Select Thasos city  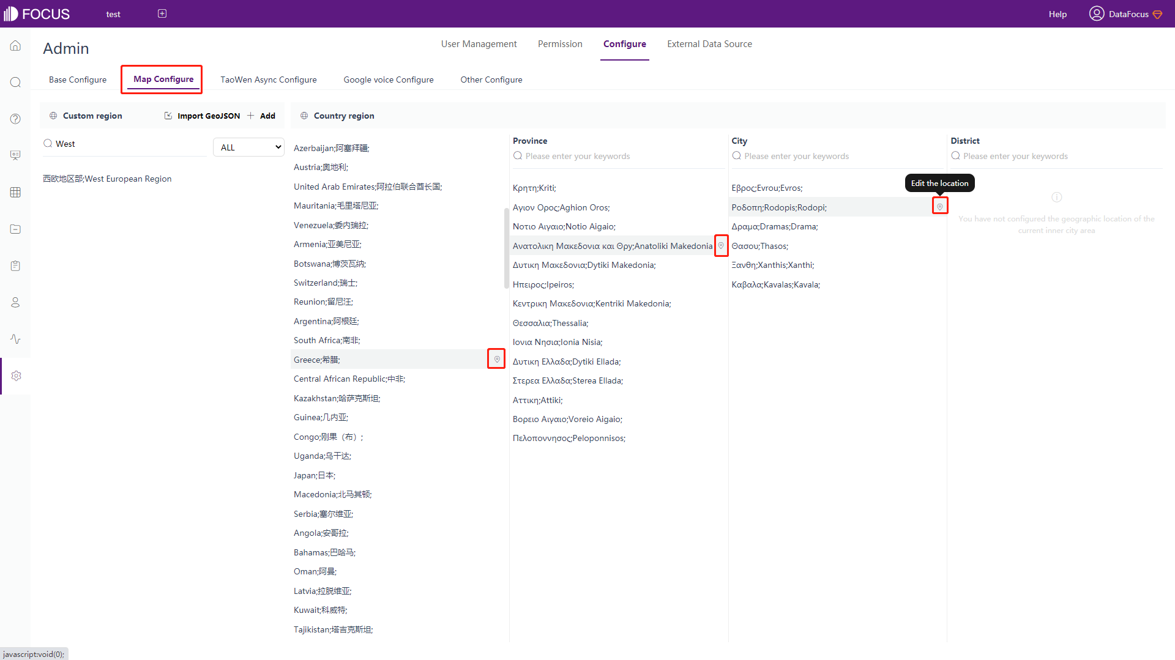click(x=760, y=246)
